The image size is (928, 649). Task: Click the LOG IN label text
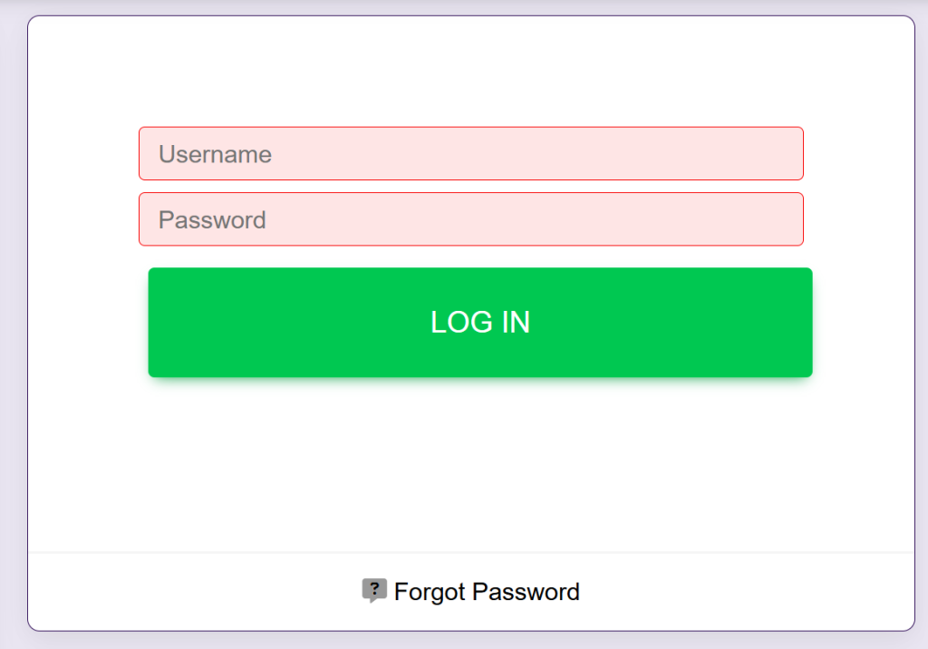[479, 323]
